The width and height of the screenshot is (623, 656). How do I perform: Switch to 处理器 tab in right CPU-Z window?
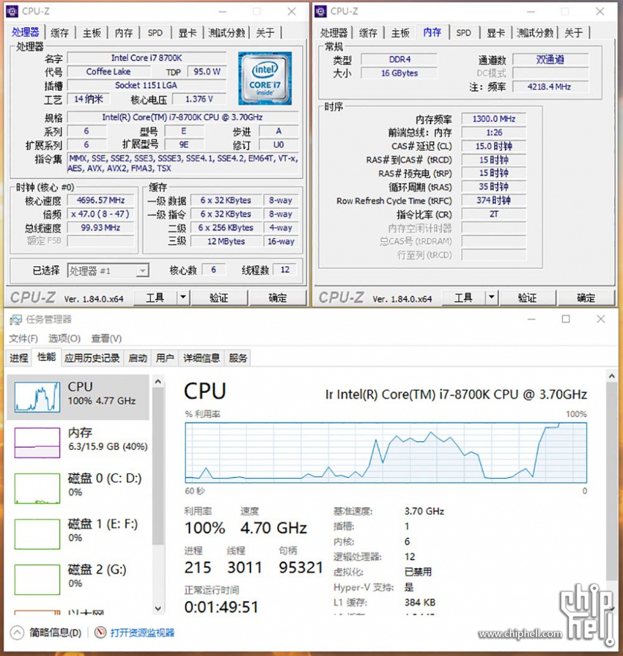334,32
